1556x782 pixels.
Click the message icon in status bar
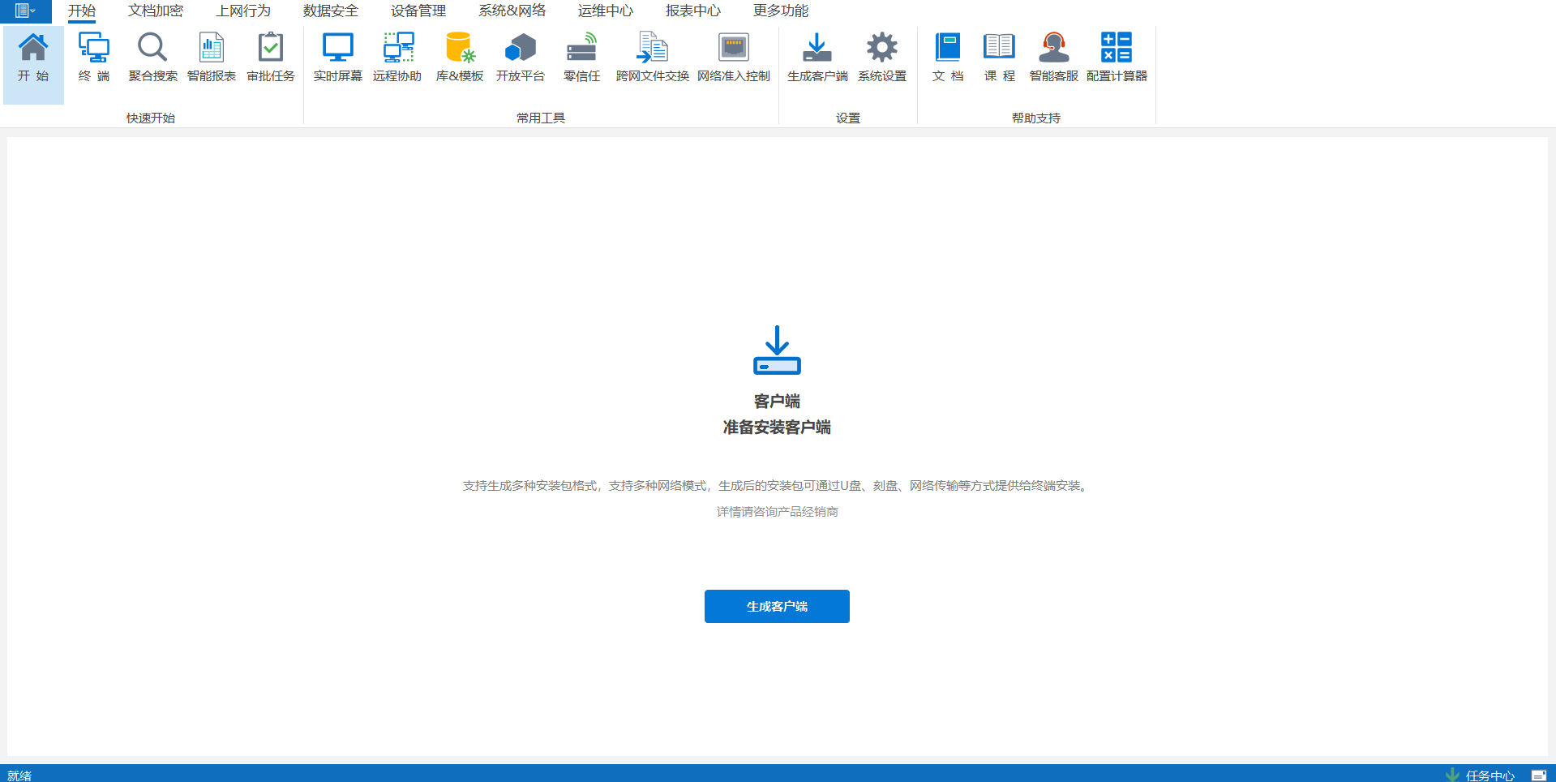click(x=1538, y=776)
